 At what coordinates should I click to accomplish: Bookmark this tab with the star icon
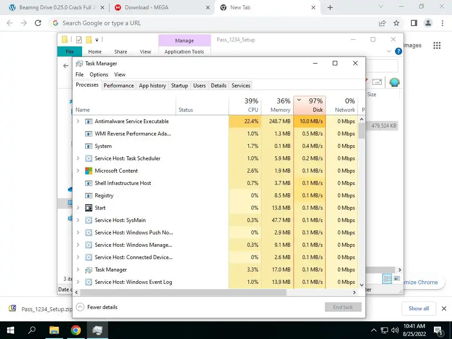[x=396, y=23]
